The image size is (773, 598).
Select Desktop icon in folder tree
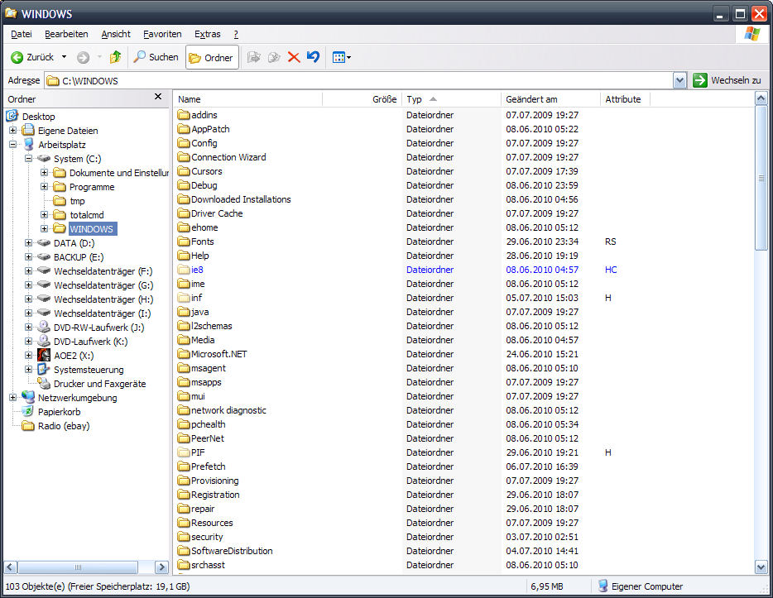coord(12,117)
